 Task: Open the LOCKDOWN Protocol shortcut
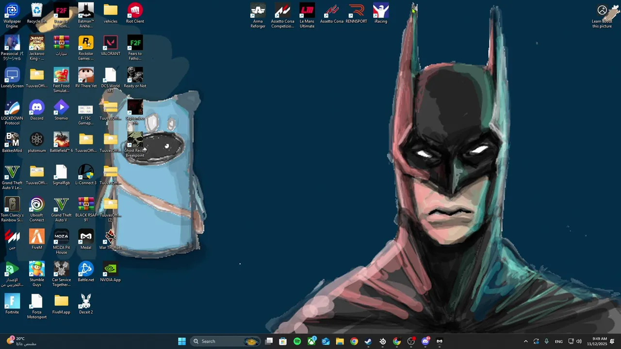12,112
